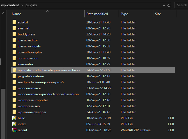
Task: Click the WinRAR ZIP archive type cell
Action: 136,130
